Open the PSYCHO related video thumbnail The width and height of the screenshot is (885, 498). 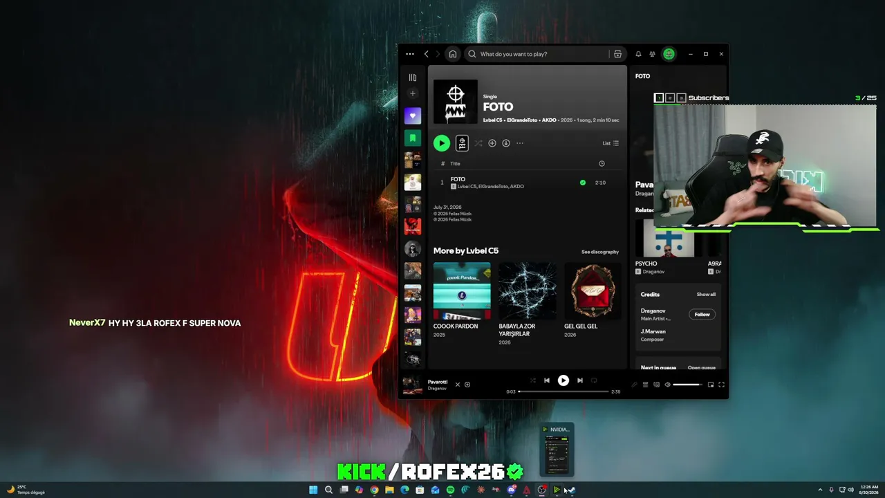(669, 239)
